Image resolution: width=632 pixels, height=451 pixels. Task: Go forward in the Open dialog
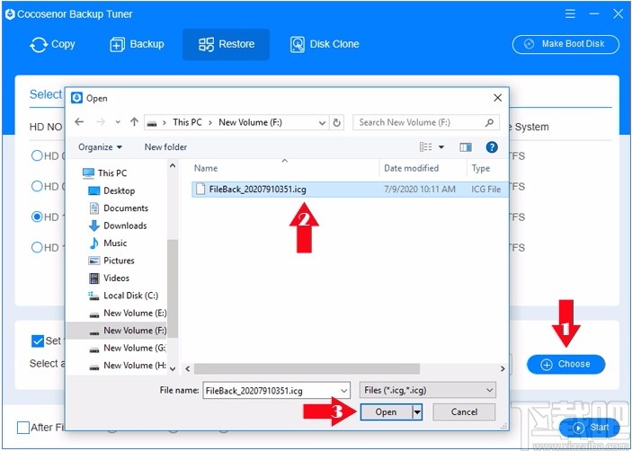pos(101,122)
